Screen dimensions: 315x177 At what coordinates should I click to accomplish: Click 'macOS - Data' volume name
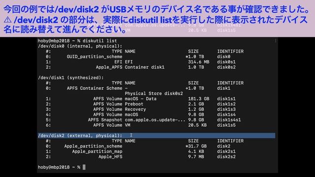click(140, 99)
